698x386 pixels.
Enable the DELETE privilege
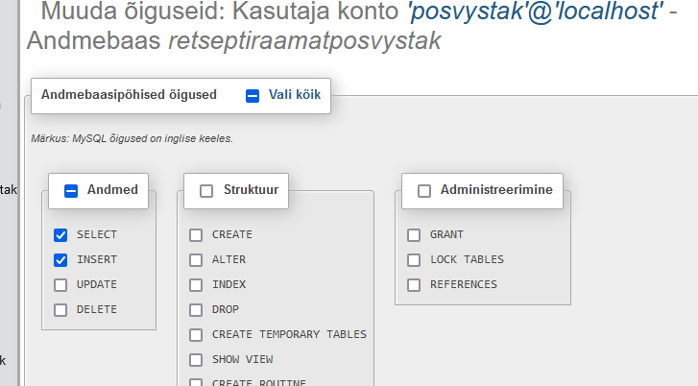point(60,309)
